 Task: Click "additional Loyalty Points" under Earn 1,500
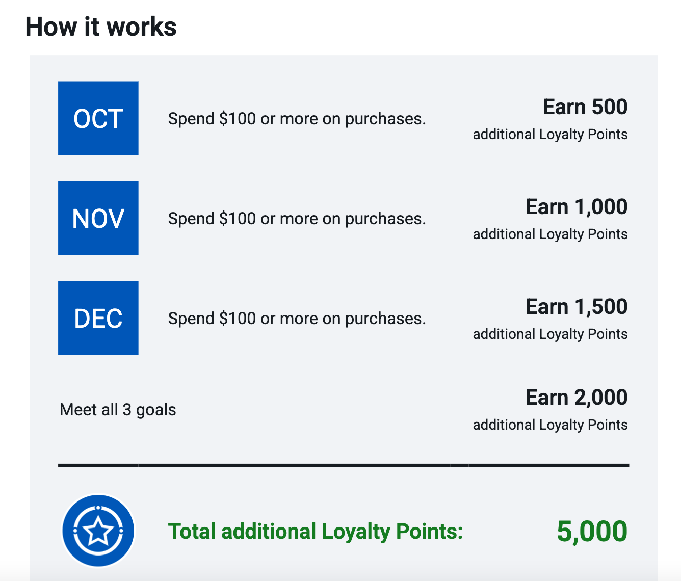(550, 334)
